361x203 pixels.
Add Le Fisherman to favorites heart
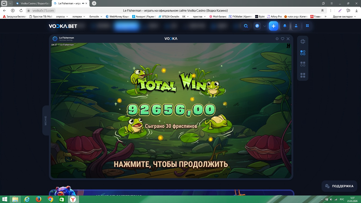click(x=283, y=39)
